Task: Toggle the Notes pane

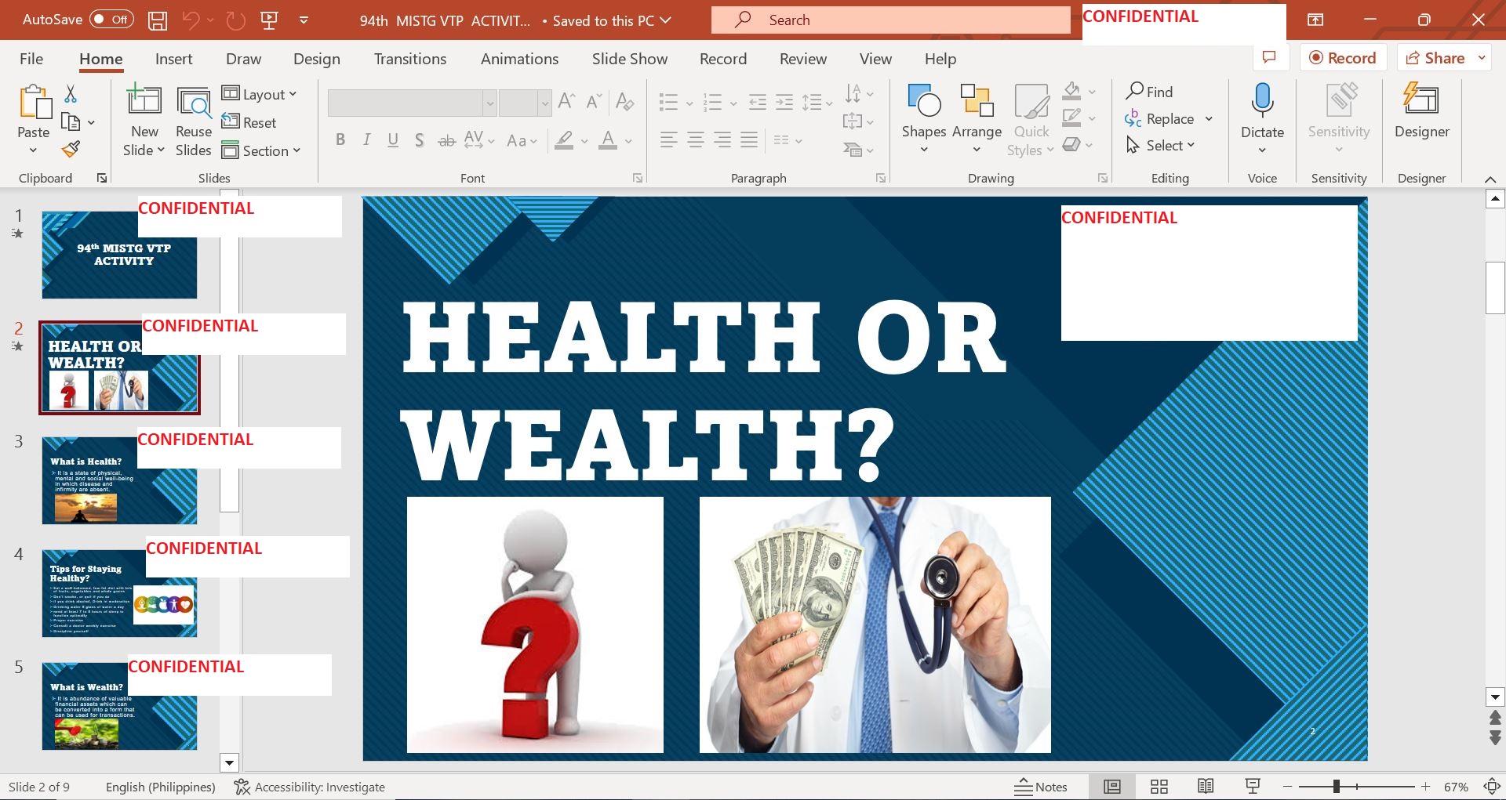Action: (1041, 787)
